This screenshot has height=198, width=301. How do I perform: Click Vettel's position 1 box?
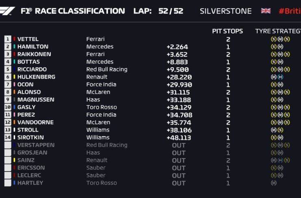point(8,39)
